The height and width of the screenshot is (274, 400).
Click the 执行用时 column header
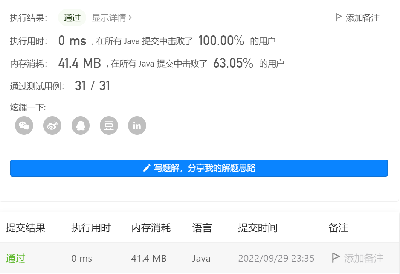point(91,228)
